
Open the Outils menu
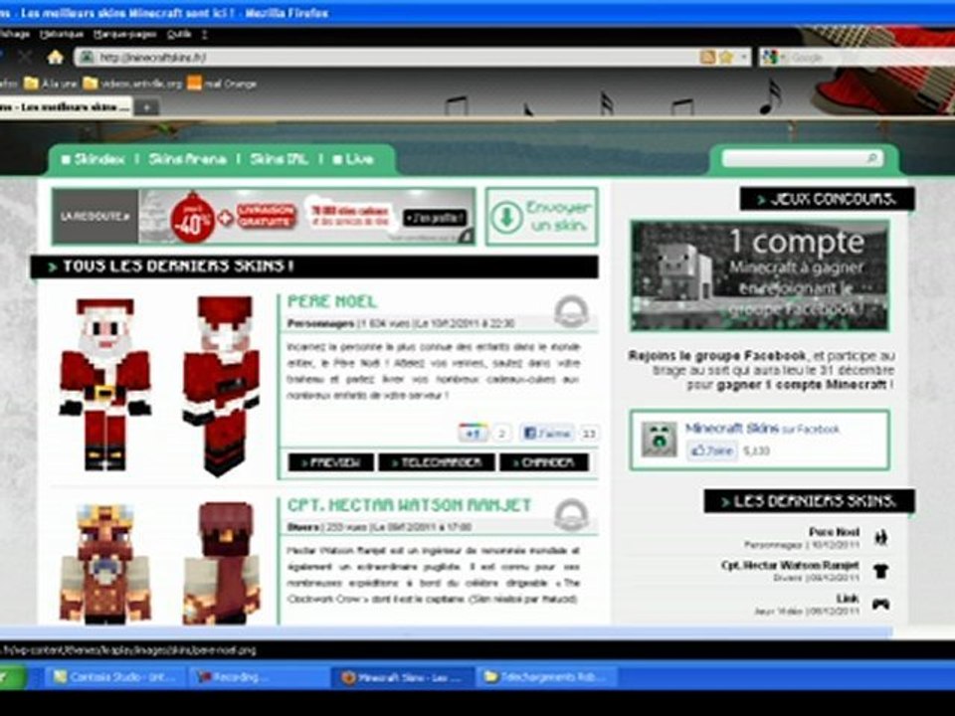pos(179,35)
